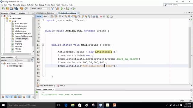Click the Source view button

pos(39,16)
